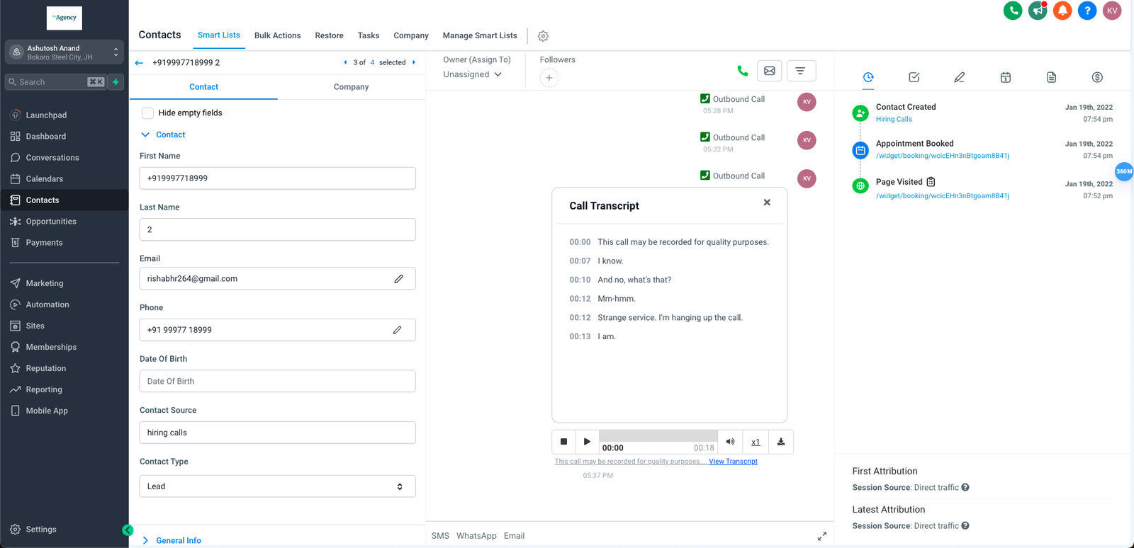This screenshot has height=548, width=1134.
Task: Open the Hiring Calls link under Contact Created
Action: point(893,120)
